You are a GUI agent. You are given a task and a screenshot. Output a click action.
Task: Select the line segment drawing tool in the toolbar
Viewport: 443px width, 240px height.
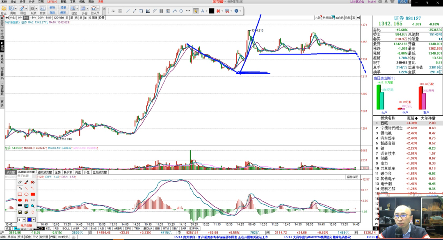coord(128,11)
